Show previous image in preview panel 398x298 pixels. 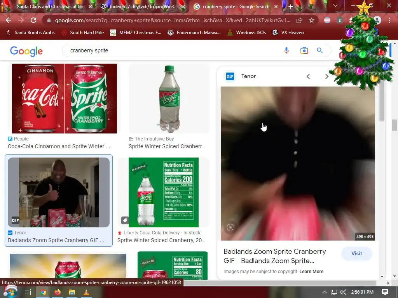click(x=308, y=76)
